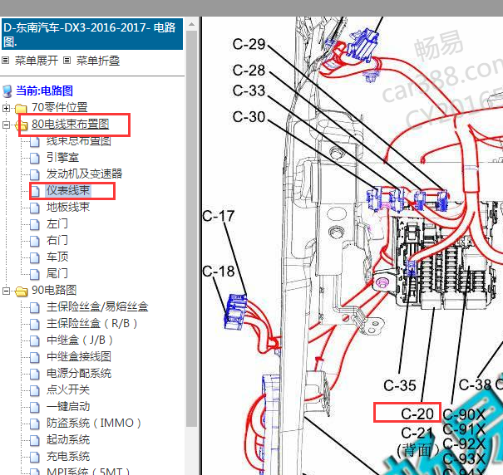The image size is (503, 475).
Task: Click 菜单折叠 to collapse all menus
Action: 98,61
